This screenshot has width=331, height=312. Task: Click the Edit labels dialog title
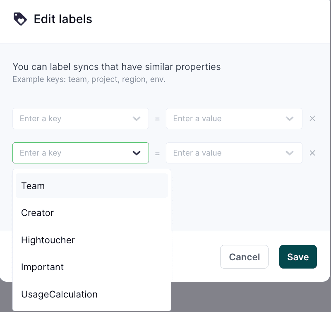(x=63, y=19)
